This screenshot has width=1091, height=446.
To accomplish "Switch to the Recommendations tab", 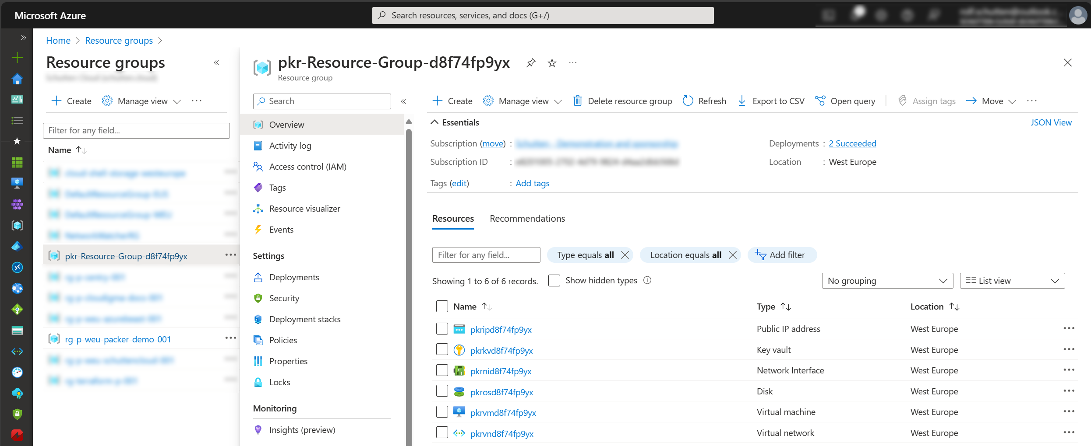I will pos(527,219).
